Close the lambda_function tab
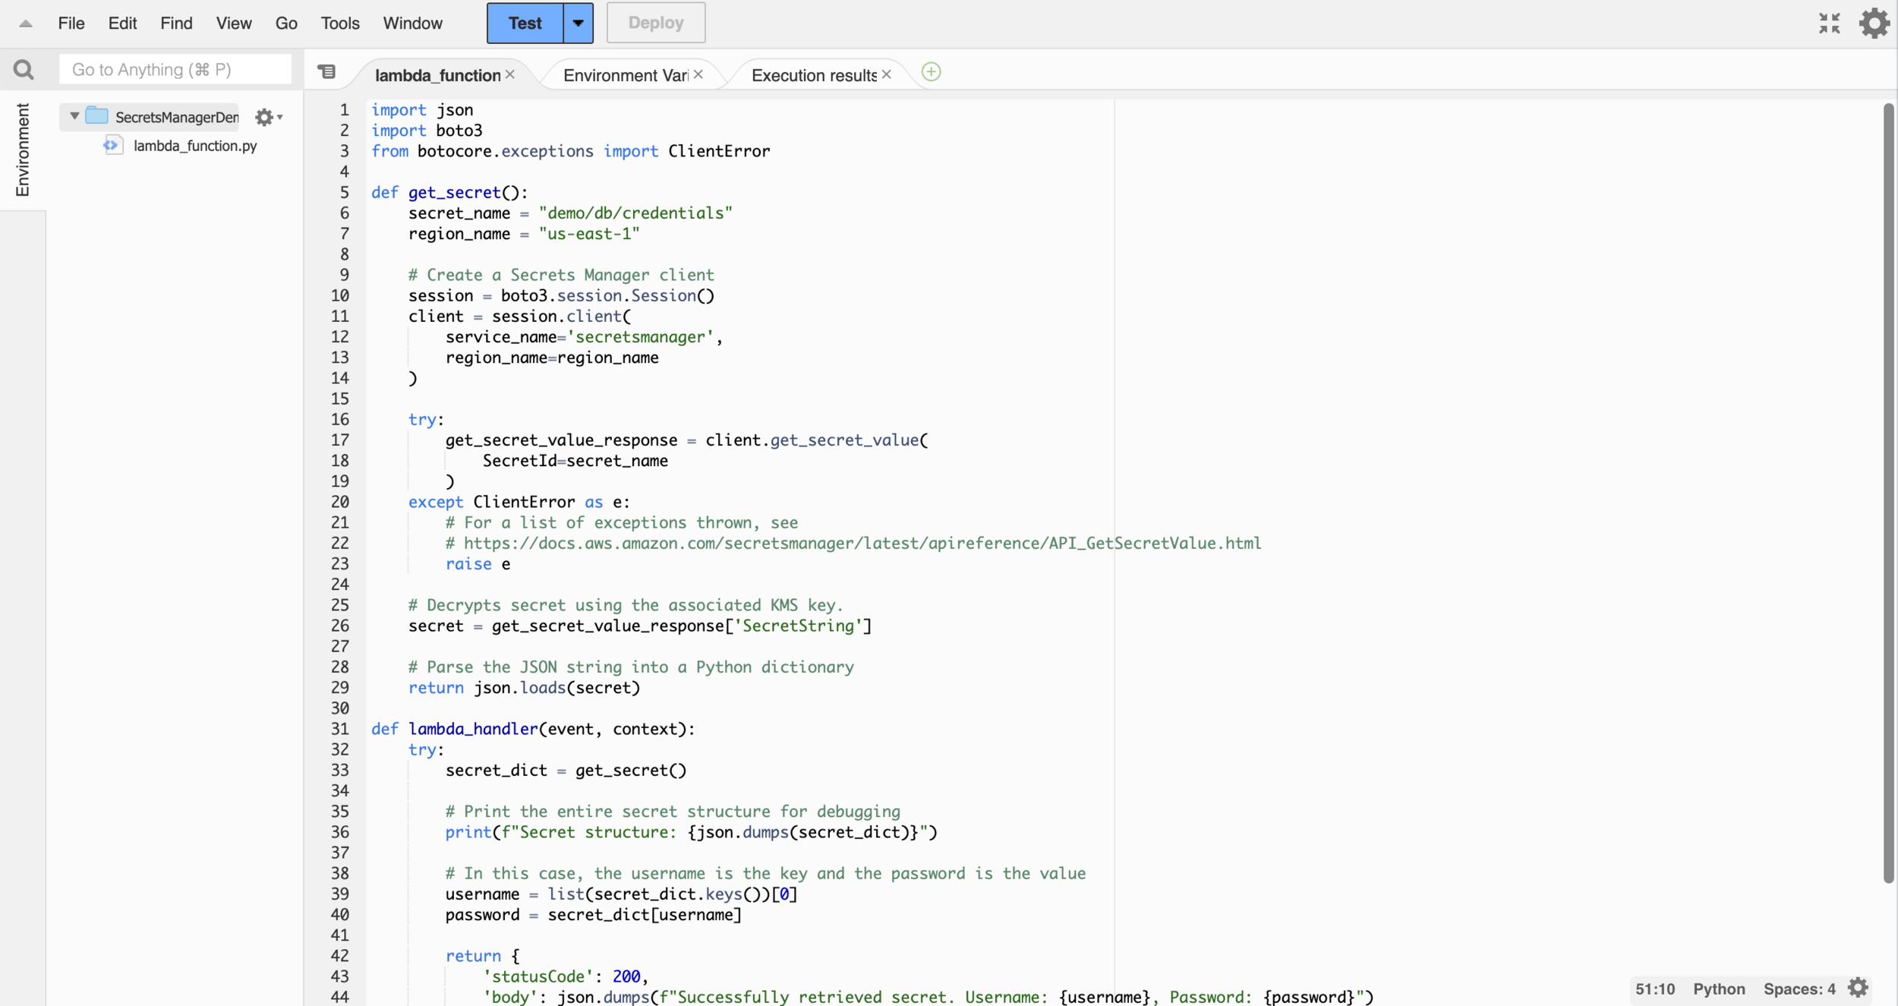1898x1006 pixels. point(510,74)
